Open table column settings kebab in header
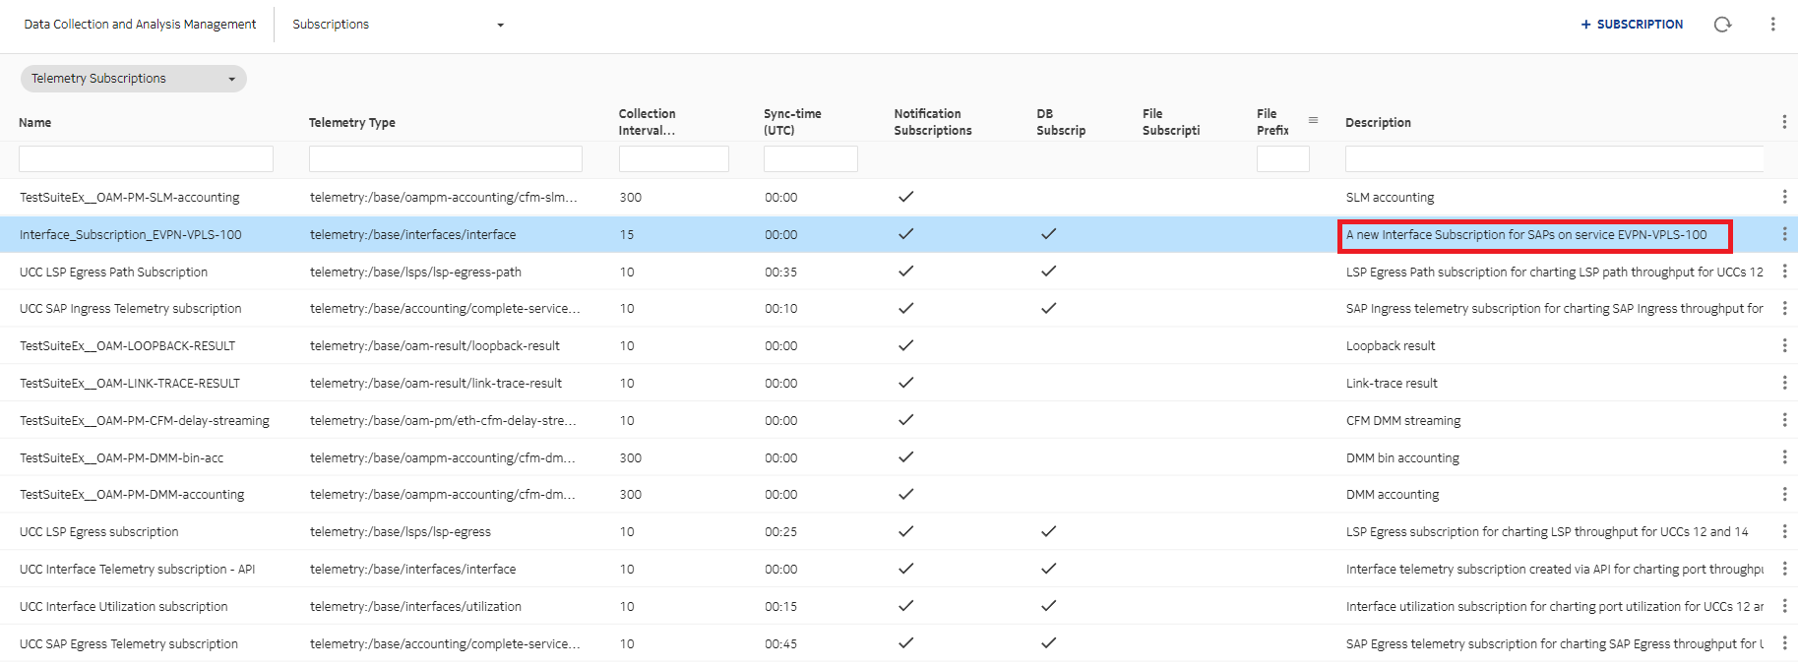 click(x=1783, y=122)
